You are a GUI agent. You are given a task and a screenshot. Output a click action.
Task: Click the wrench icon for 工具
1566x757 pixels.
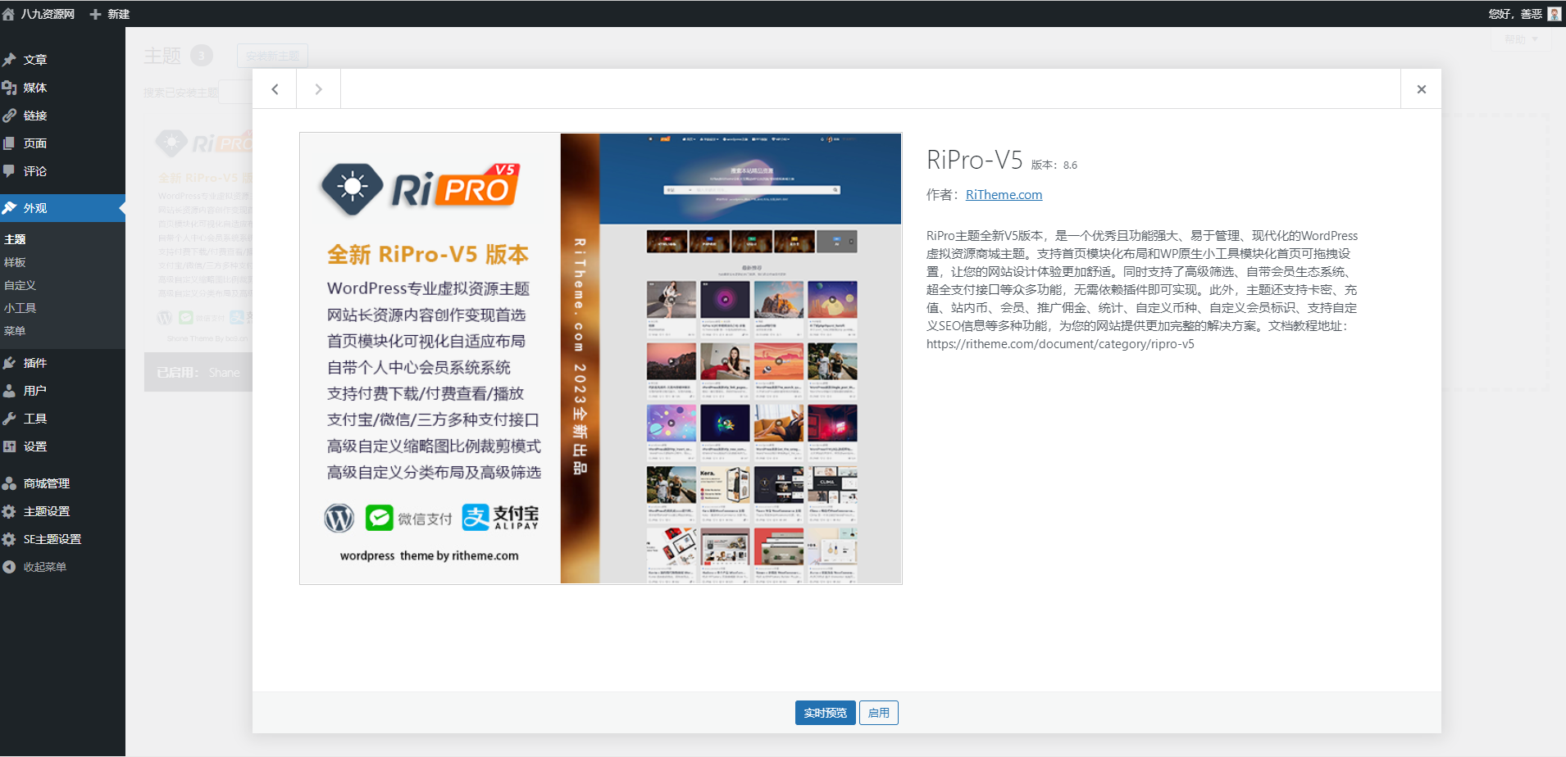tap(9, 419)
